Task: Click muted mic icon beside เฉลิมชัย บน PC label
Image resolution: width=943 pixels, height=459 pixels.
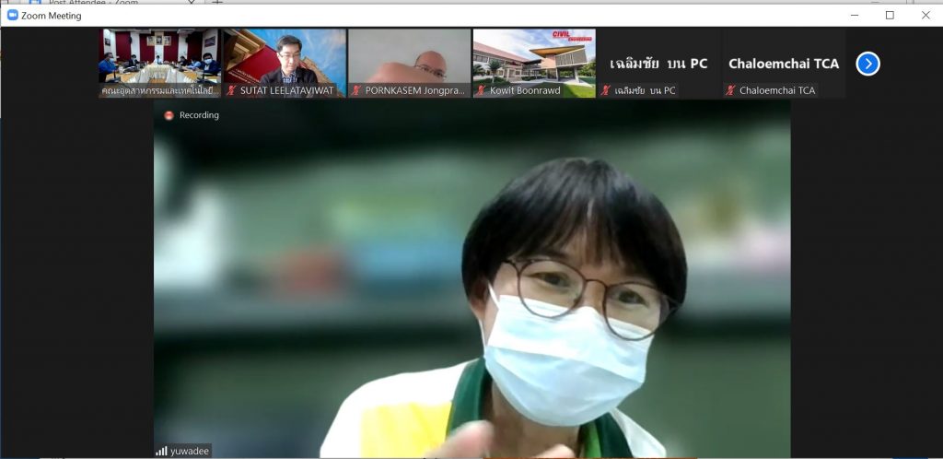Action: 605,91
